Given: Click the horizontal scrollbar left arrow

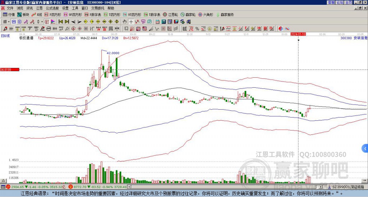Looking at the screenshot, I should tap(129, 187).
